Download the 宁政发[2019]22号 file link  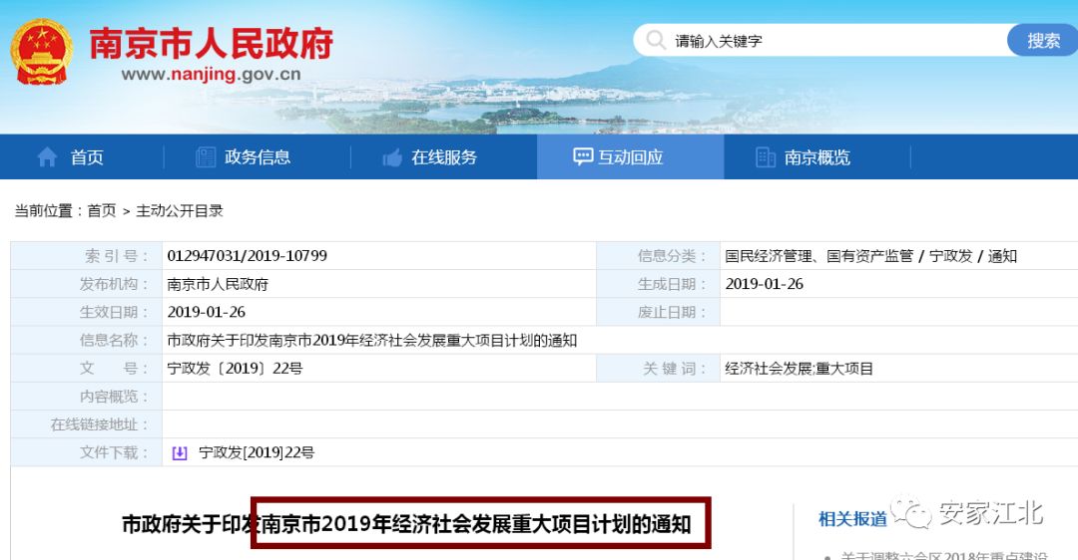point(257,452)
